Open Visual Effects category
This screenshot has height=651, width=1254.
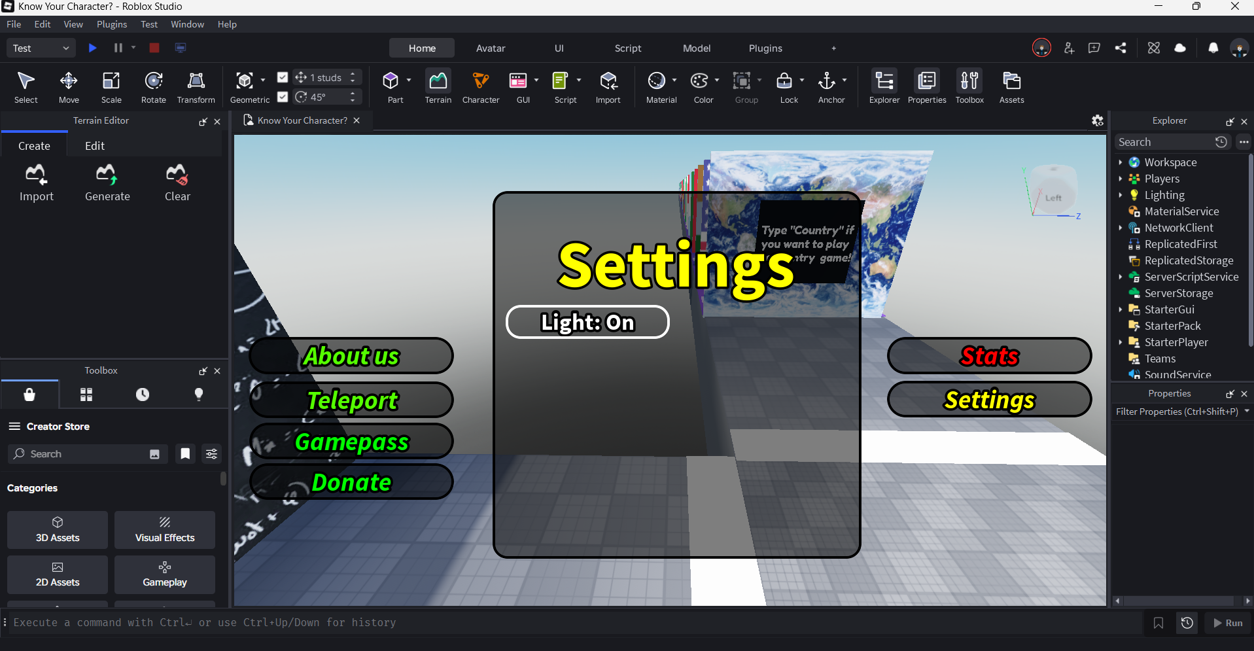pos(165,530)
